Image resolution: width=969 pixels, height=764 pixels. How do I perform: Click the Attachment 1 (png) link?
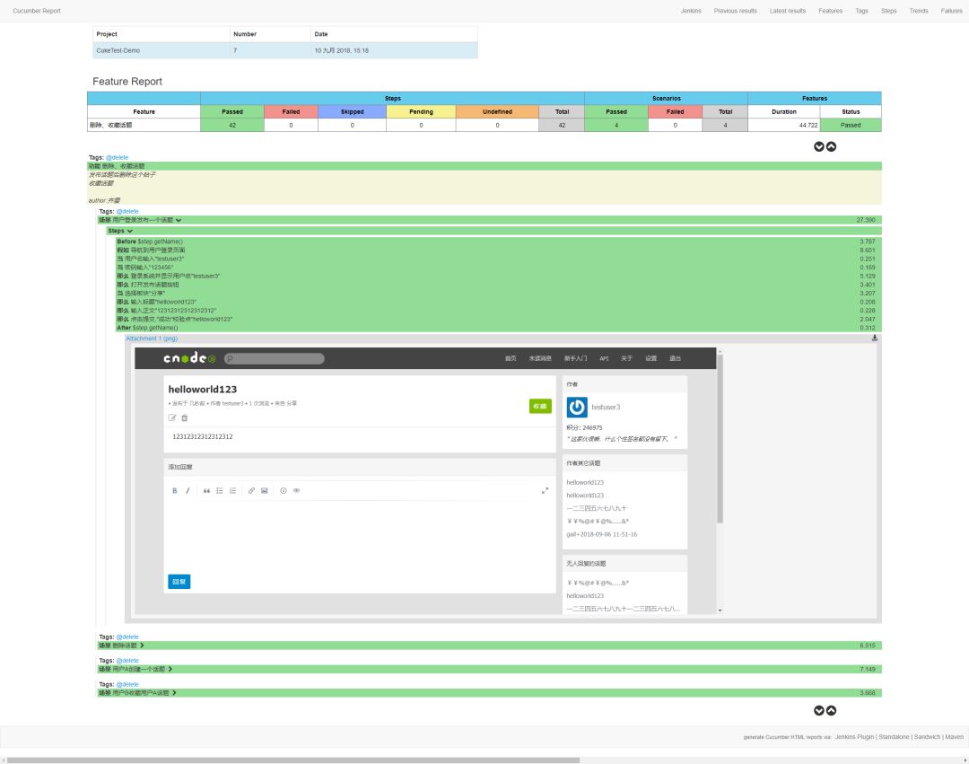pos(152,338)
